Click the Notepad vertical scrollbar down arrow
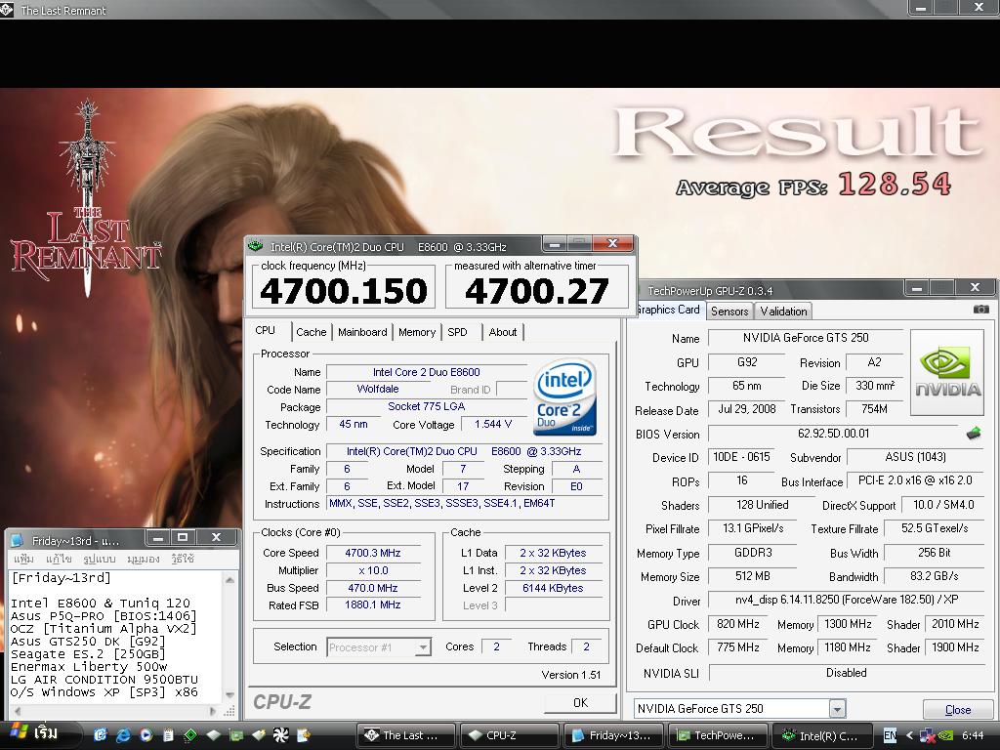 [x=229, y=695]
